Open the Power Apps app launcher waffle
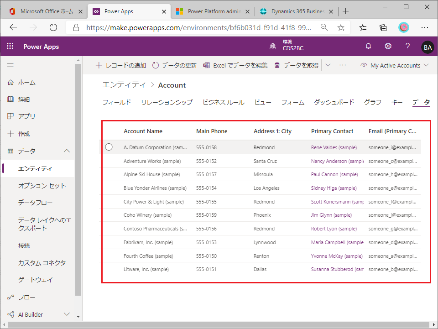The image size is (438, 329). coord(10,46)
